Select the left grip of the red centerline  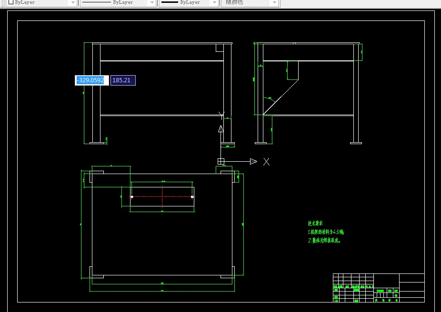(132, 197)
